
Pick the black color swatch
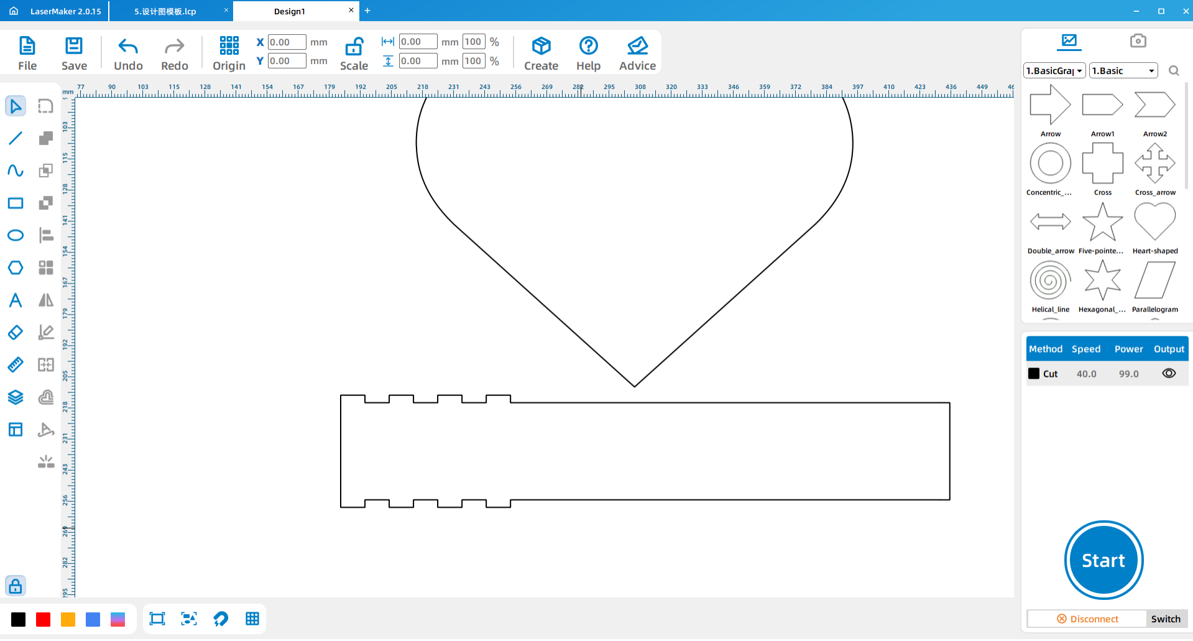pos(19,619)
